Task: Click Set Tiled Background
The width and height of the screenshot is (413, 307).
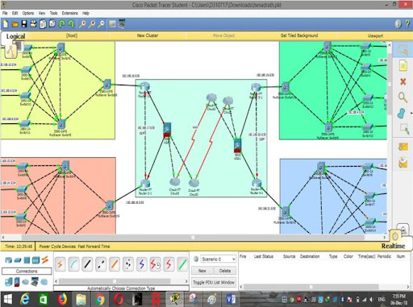Action: coord(299,35)
